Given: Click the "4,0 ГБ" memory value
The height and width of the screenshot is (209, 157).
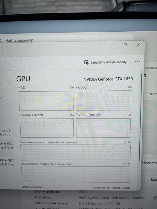Looking at the screenshot, I should 127,142.
